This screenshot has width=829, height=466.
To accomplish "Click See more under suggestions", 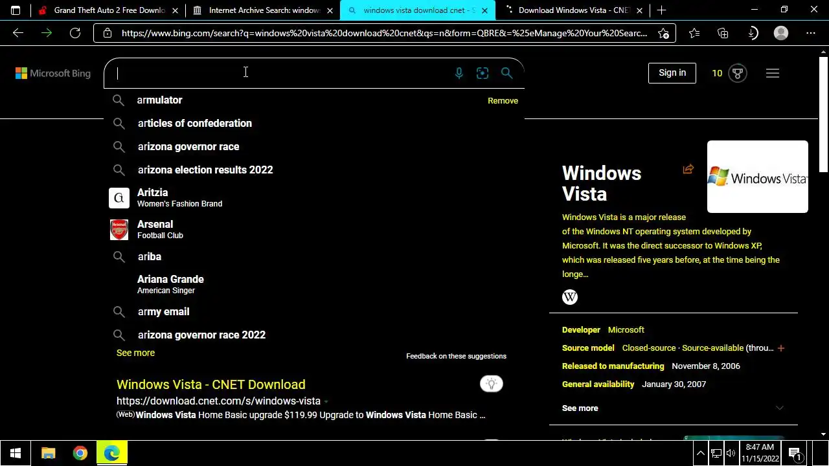I will point(135,353).
